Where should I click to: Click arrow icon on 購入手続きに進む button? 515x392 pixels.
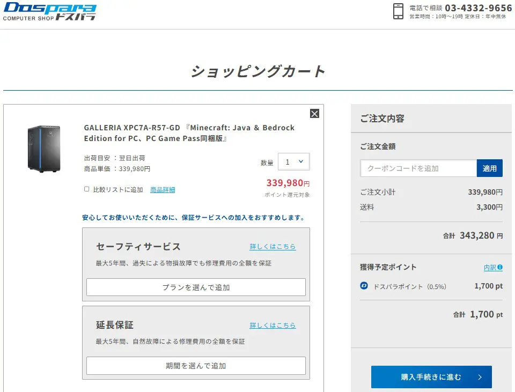pyautogui.click(x=480, y=377)
